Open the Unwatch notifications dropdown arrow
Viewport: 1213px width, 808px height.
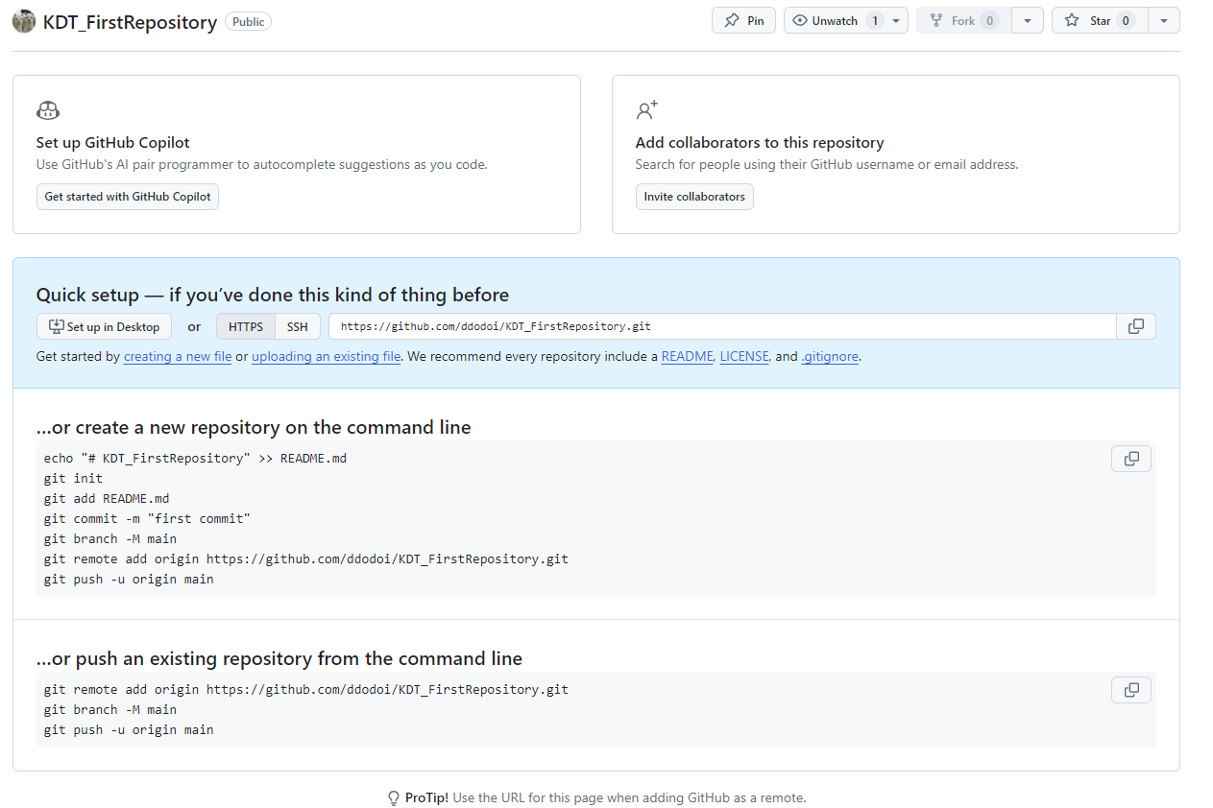pyautogui.click(x=896, y=20)
